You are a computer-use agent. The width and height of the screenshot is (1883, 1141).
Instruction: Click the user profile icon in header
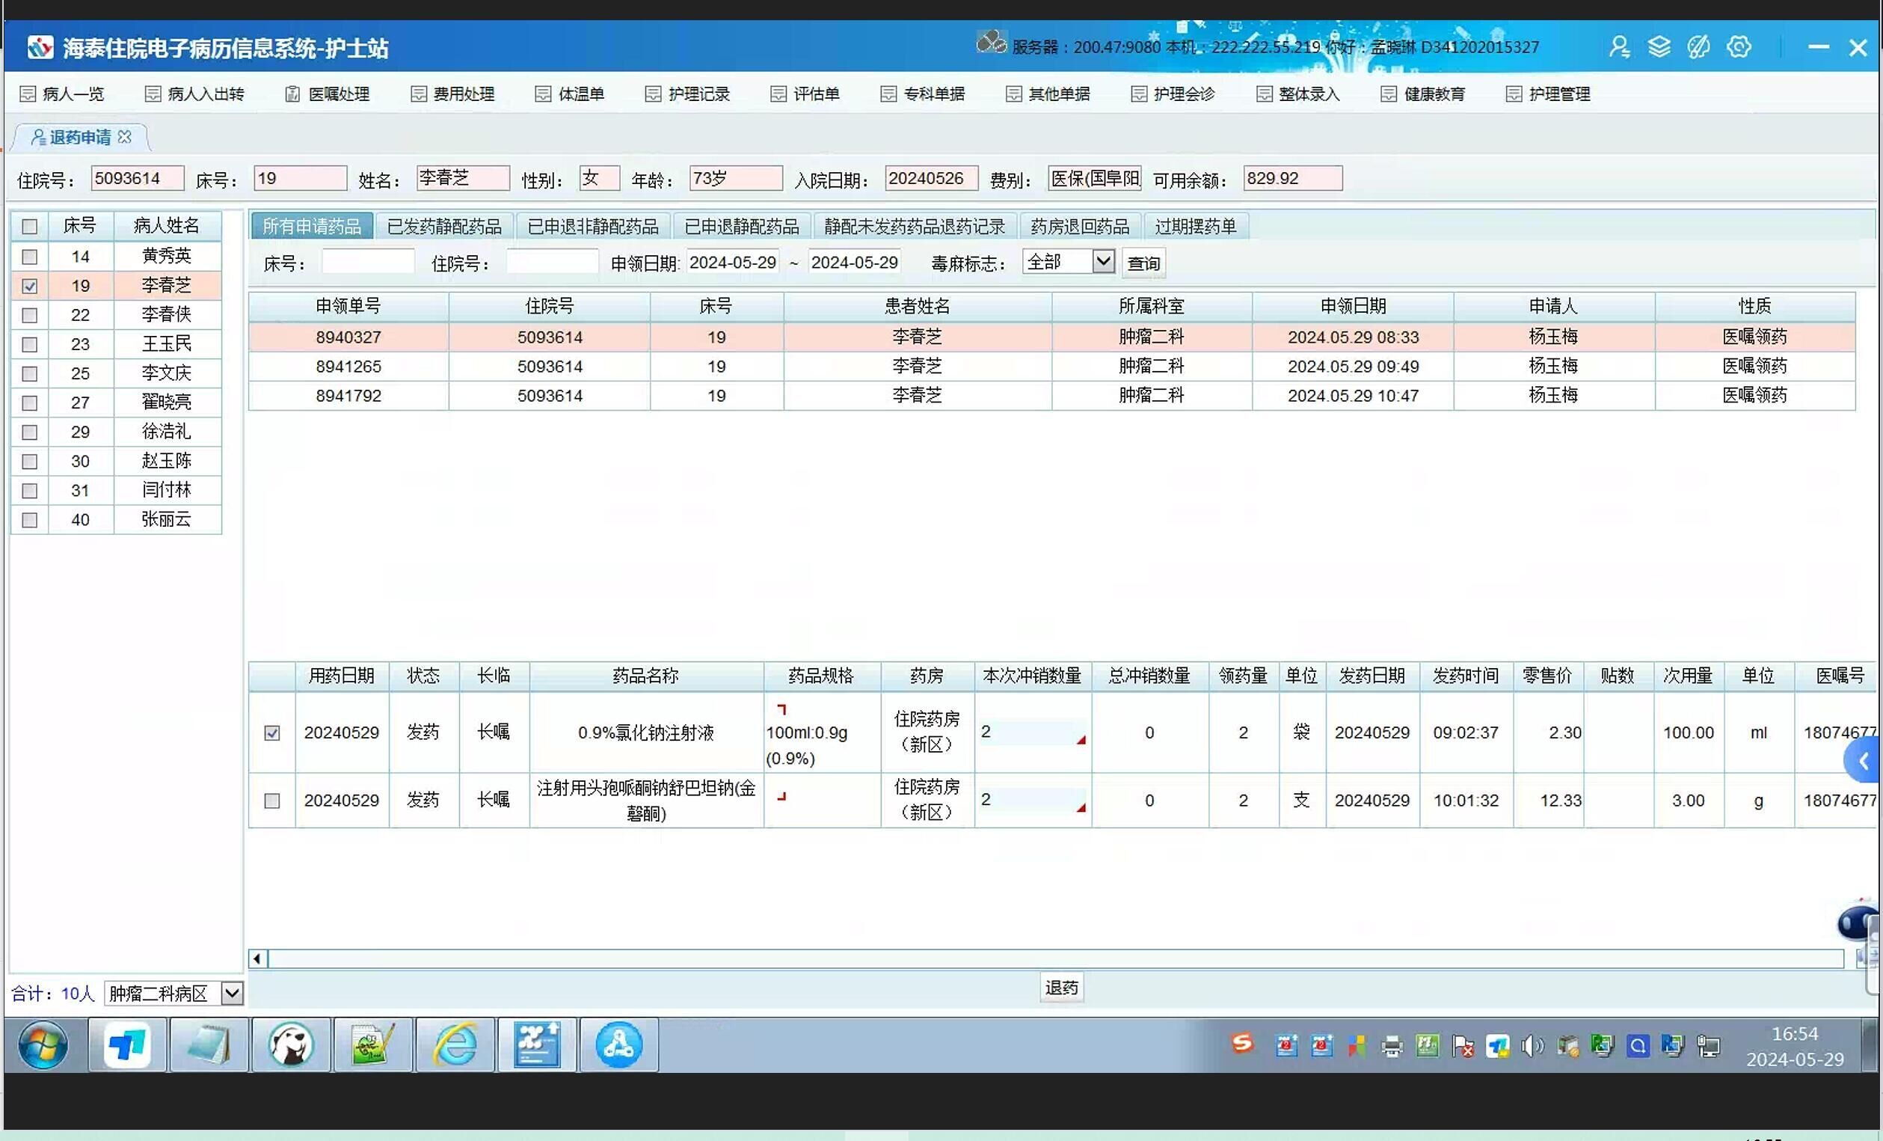(x=1619, y=47)
